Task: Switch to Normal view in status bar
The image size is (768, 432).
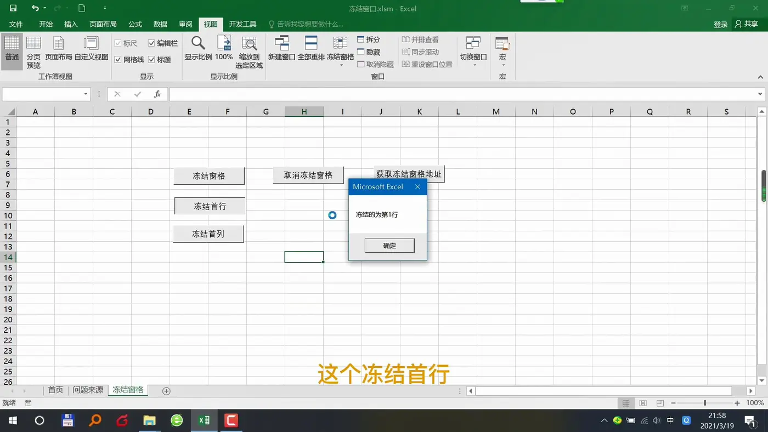Action: 626,403
